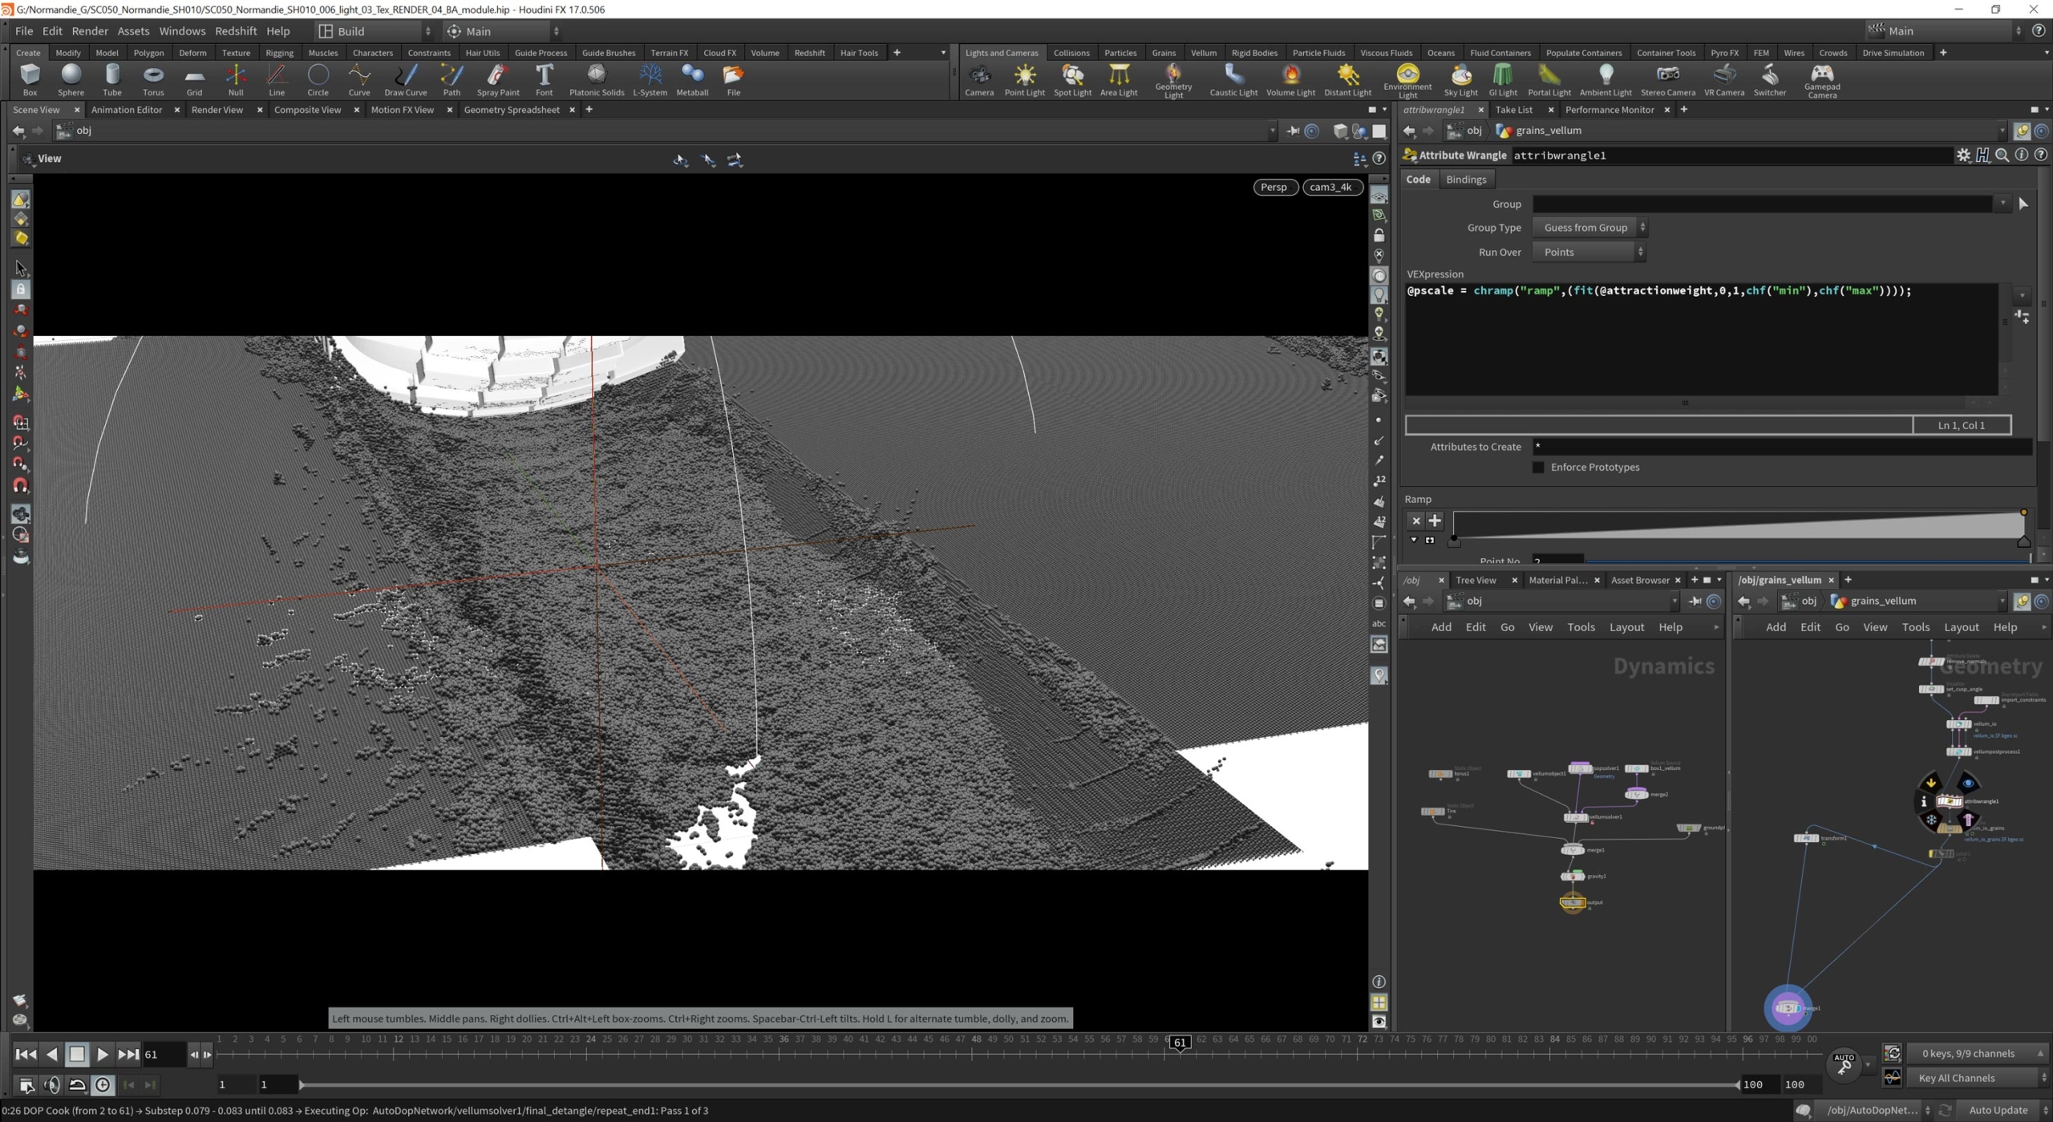Viewport: 2053px width, 1122px height.
Task: Click the Spray Paint tool
Action: 498,80
